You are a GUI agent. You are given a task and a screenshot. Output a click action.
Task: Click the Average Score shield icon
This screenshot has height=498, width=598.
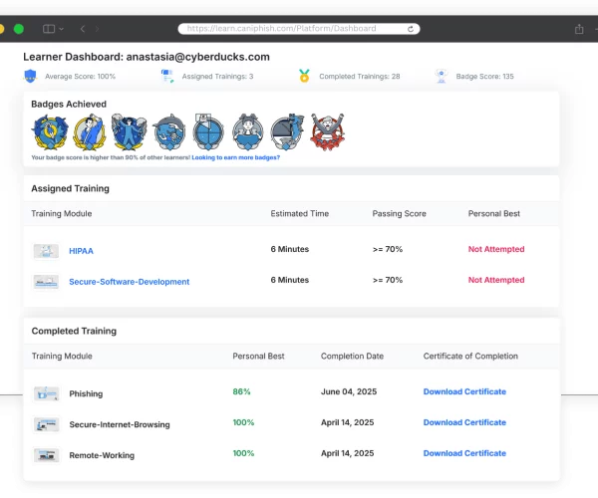29,76
